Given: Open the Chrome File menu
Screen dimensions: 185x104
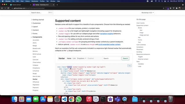Looking at the screenshot, I should (x=13, y=1).
